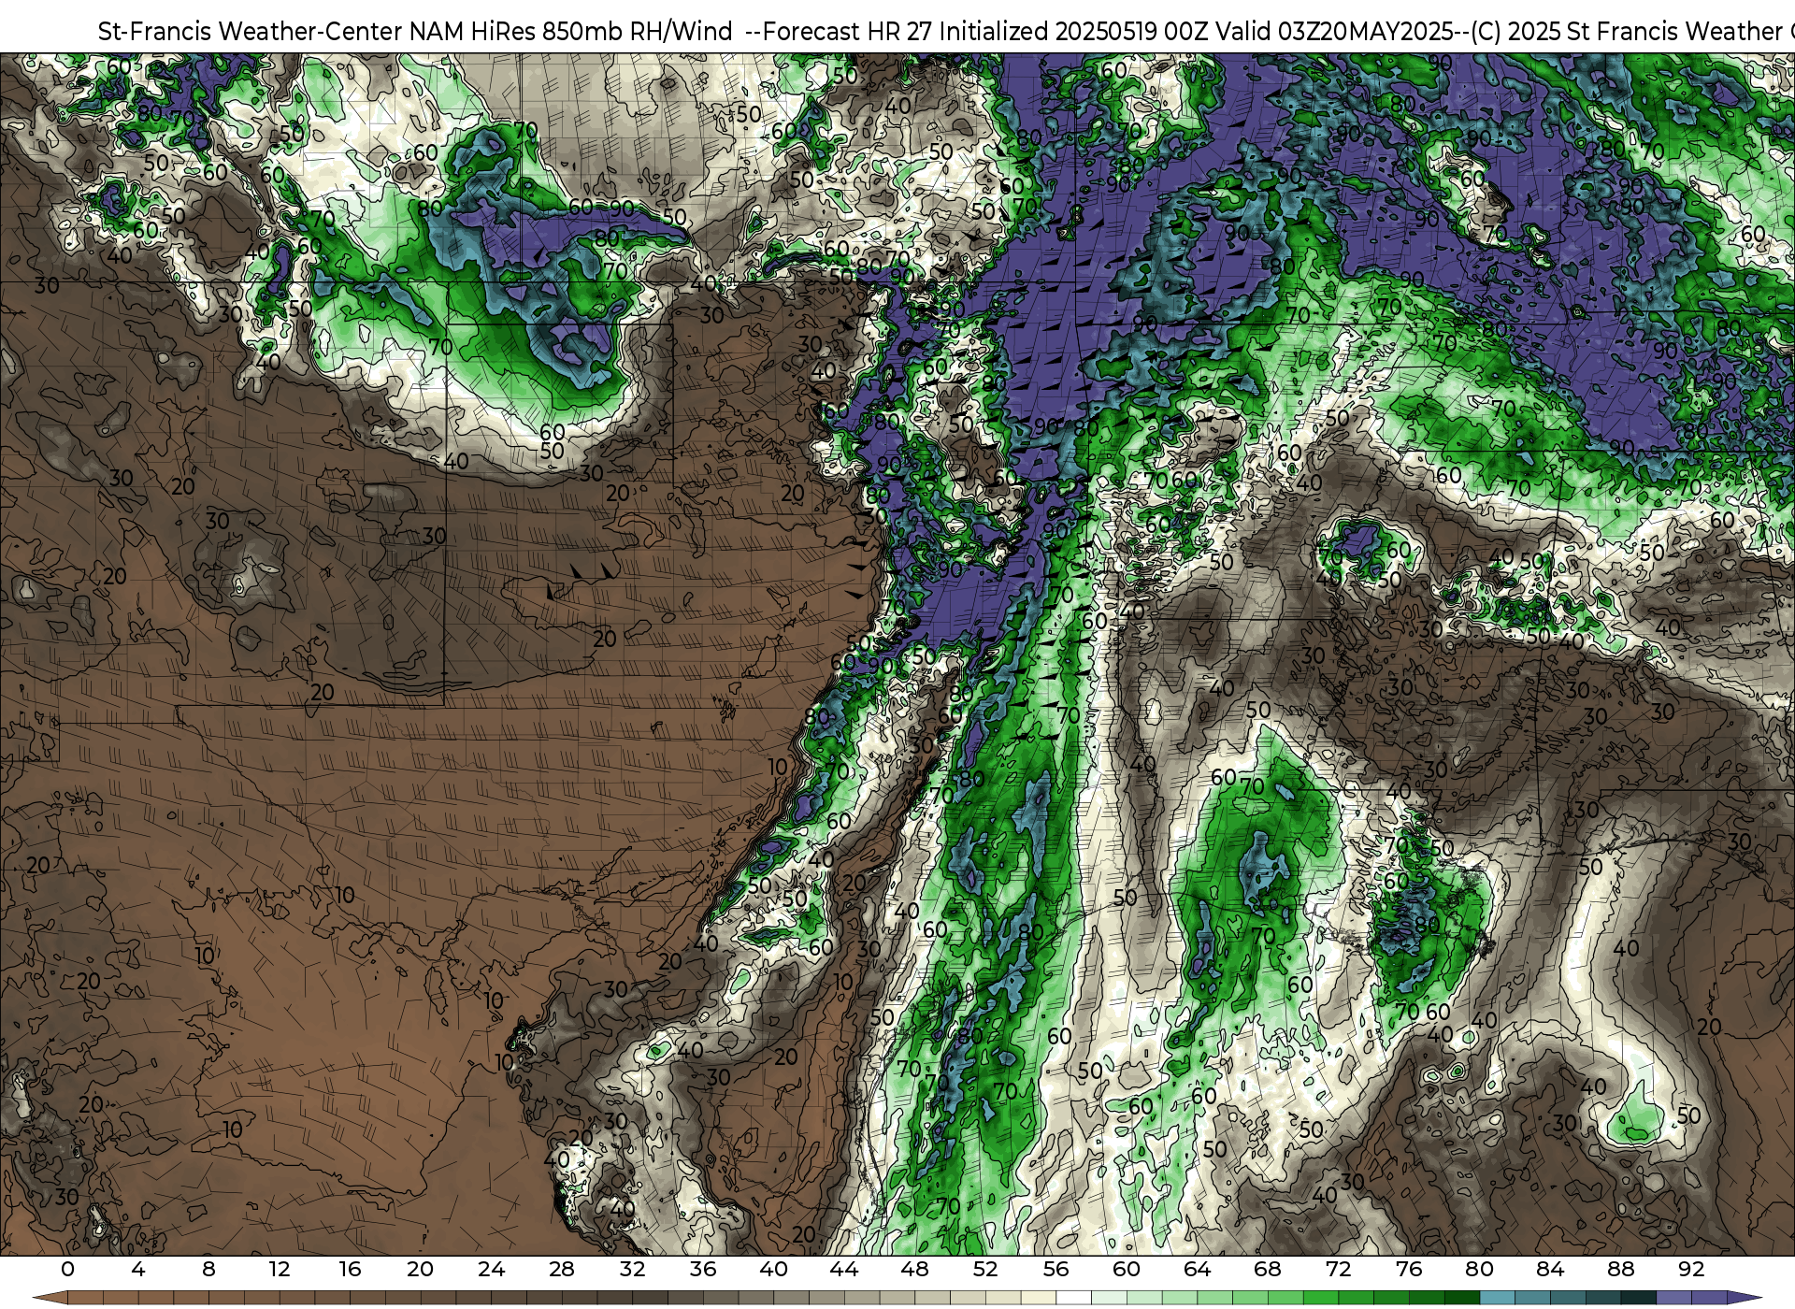
Task: Click the colorbar label "92"
Action: click(1691, 1269)
